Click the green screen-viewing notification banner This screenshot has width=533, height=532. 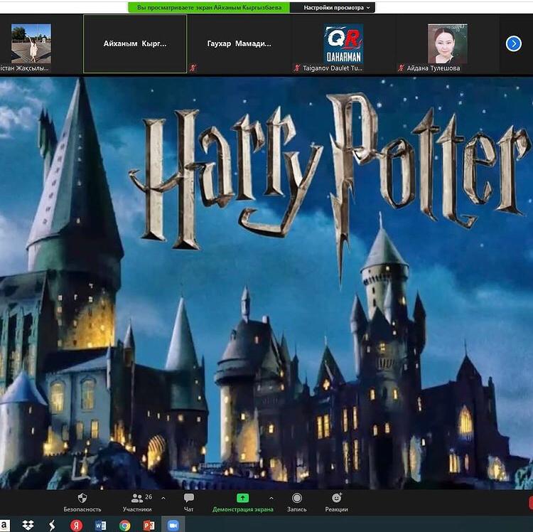pyautogui.click(x=209, y=8)
